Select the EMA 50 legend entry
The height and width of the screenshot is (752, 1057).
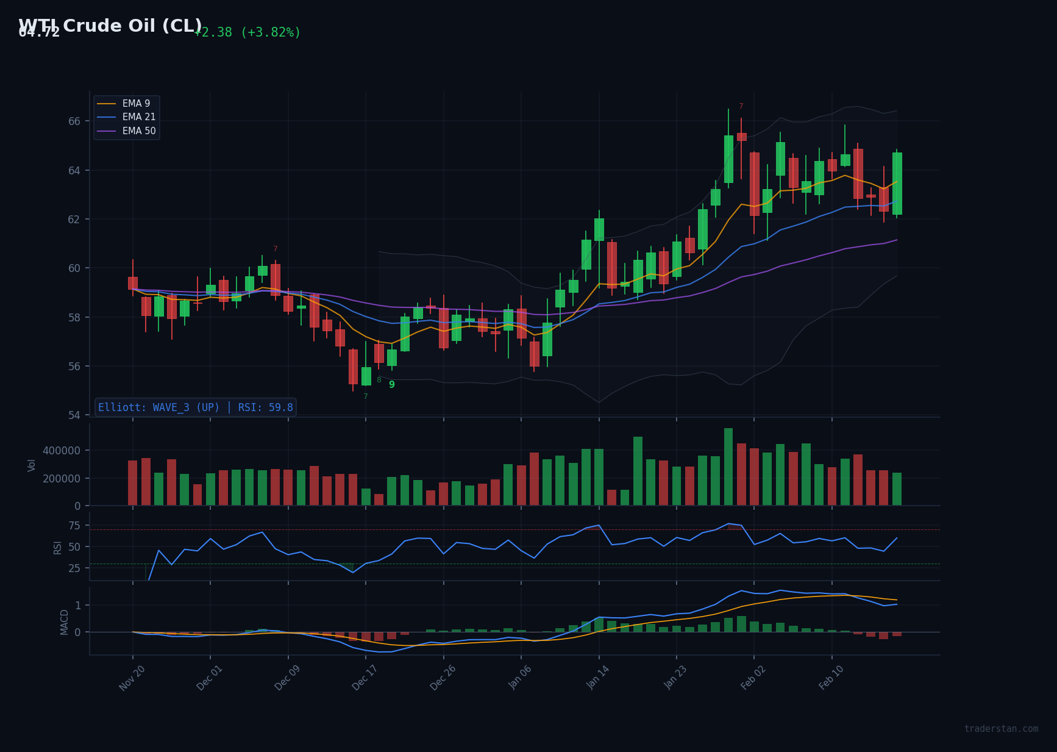click(x=139, y=131)
